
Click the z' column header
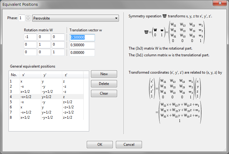(x=72, y=75)
